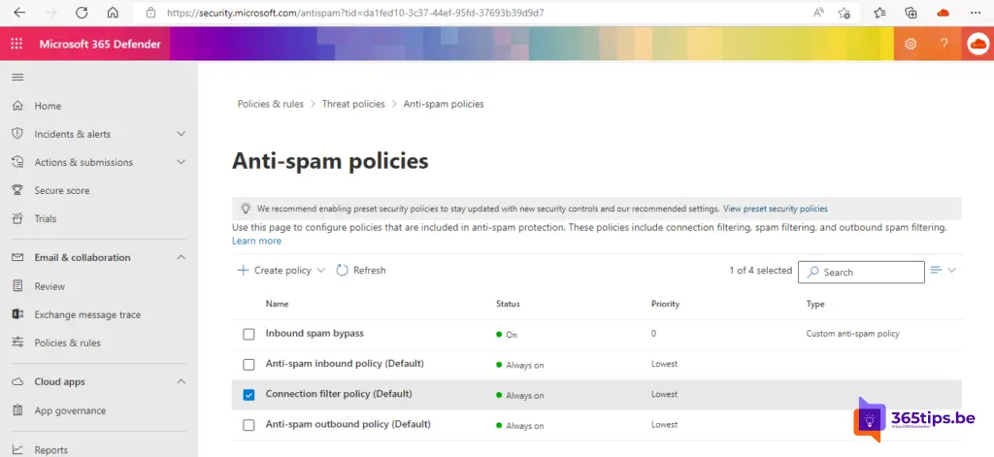The width and height of the screenshot is (994, 457).
Task: Collapse the Email & collaboration section
Action: coord(181,257)
